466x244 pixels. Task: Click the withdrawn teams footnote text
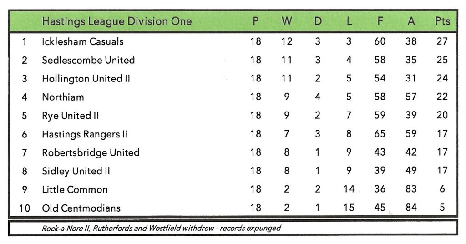[x=161, y=228]
